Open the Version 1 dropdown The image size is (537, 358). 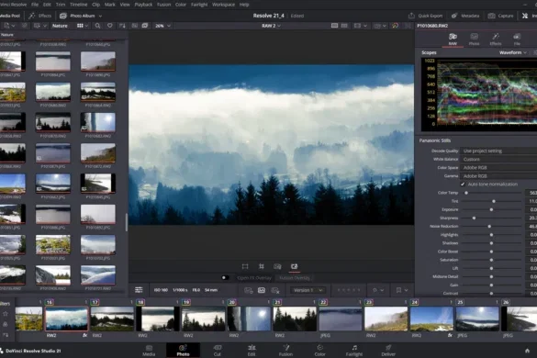coord(308,290)
